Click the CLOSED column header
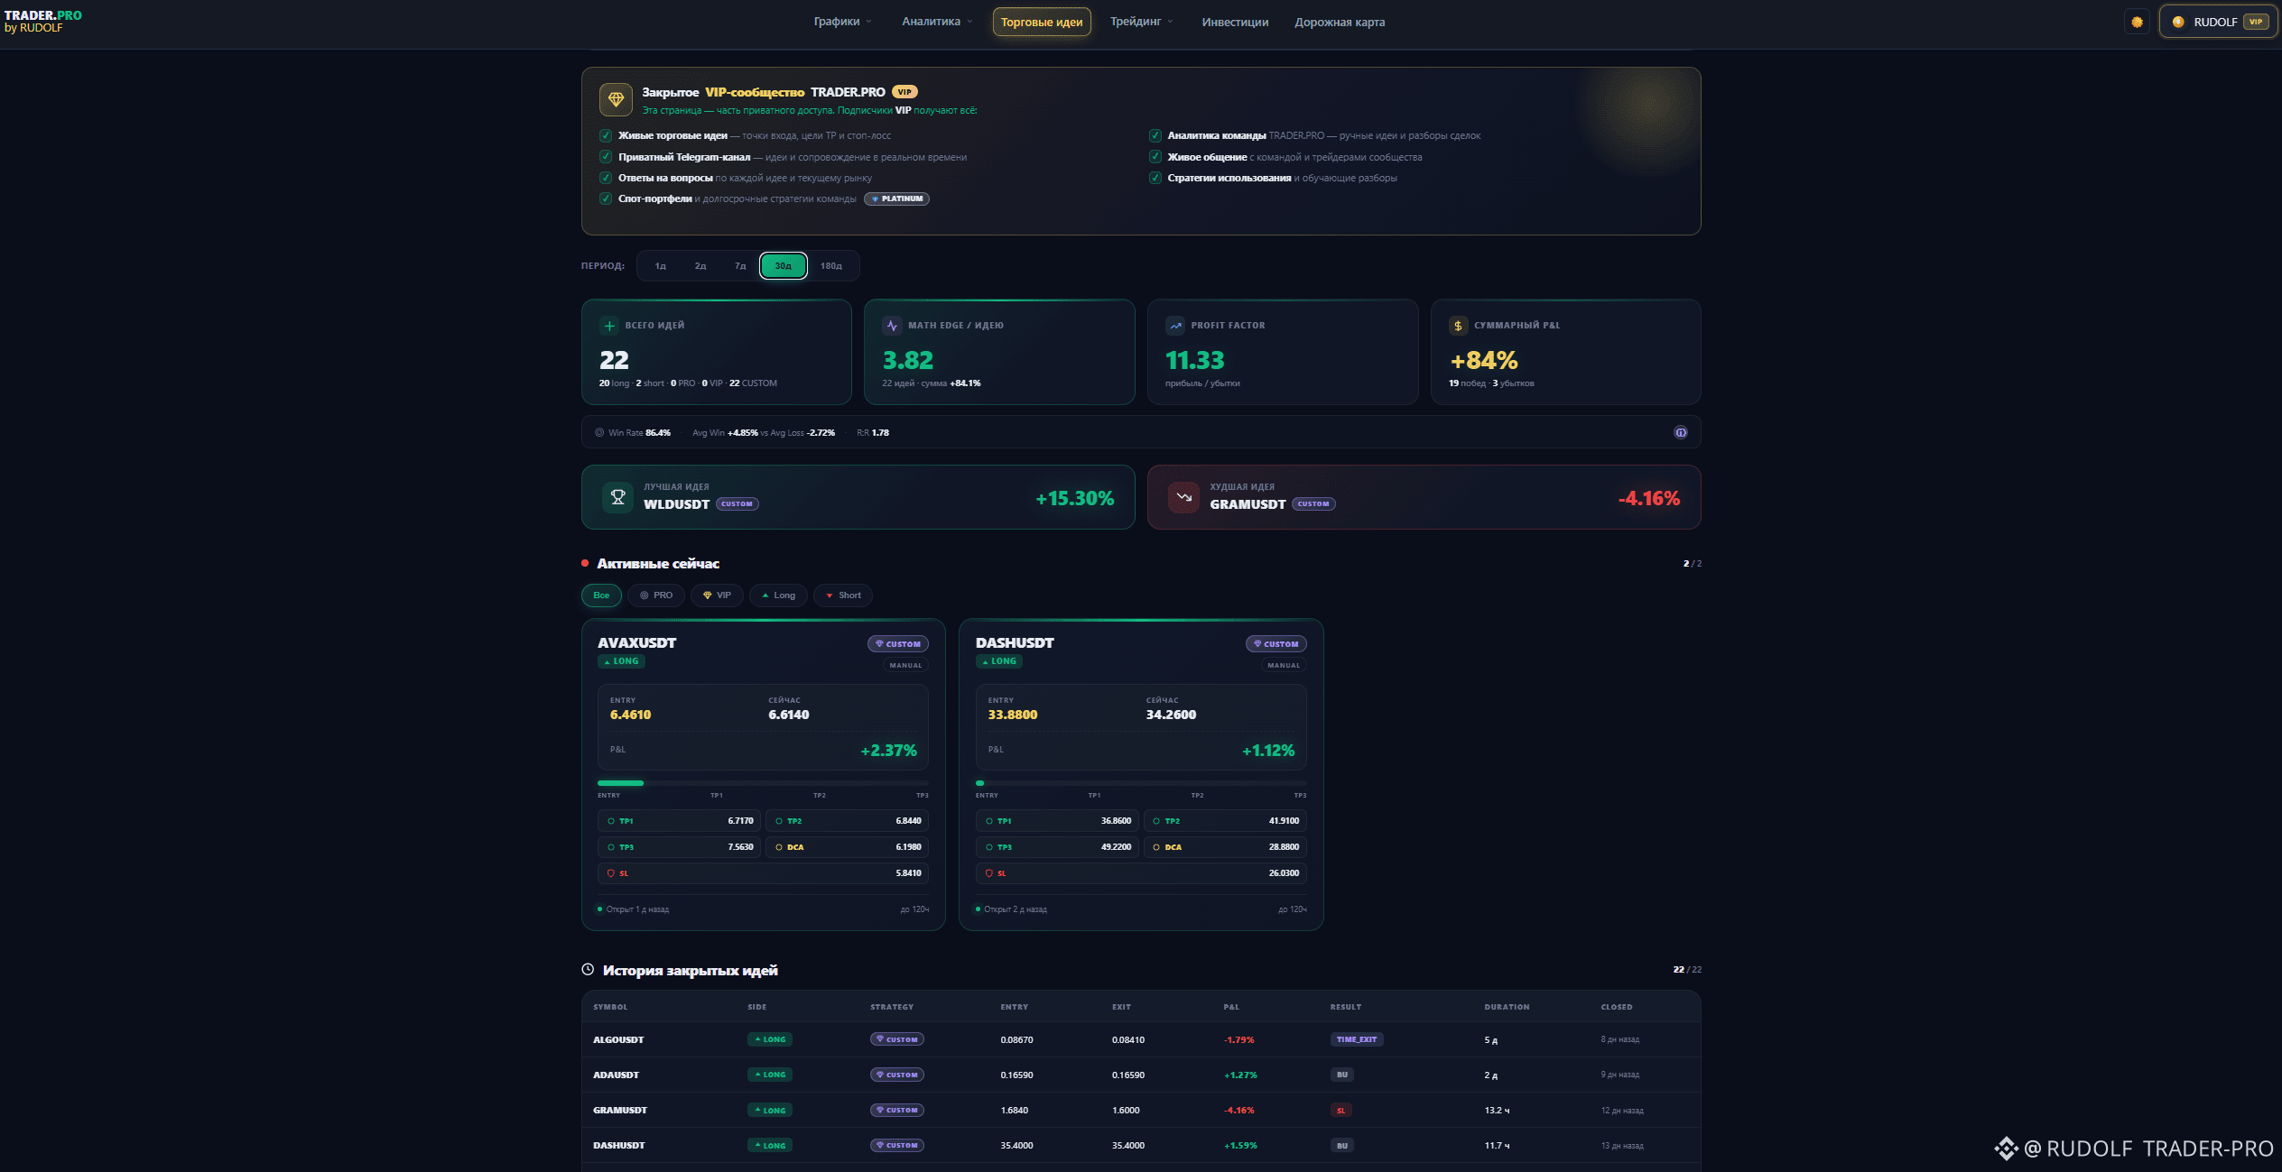2282x1172 pixels. tap(1617, 1007)
